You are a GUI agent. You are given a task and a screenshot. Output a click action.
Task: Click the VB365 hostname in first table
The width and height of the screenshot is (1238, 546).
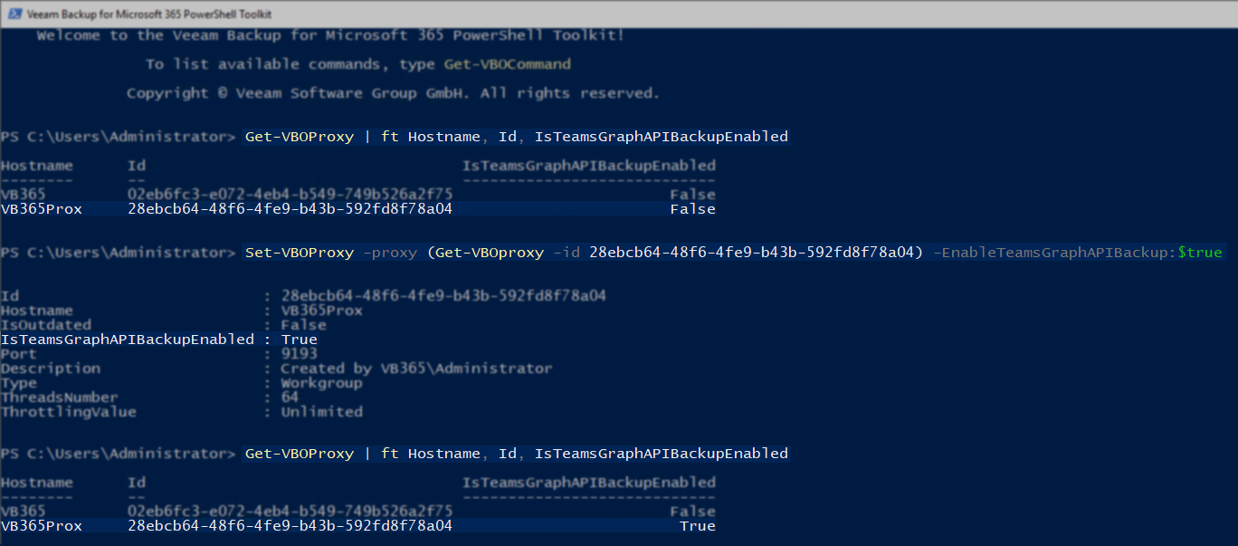24,195
